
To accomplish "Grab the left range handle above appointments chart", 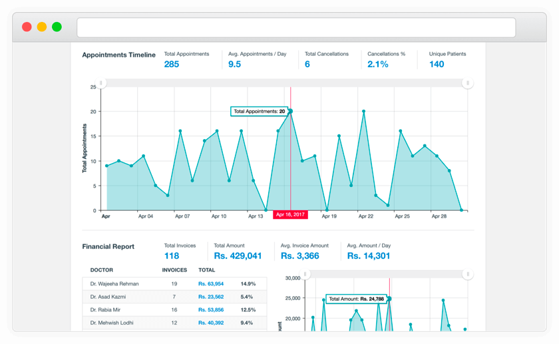I will [101, 83].
